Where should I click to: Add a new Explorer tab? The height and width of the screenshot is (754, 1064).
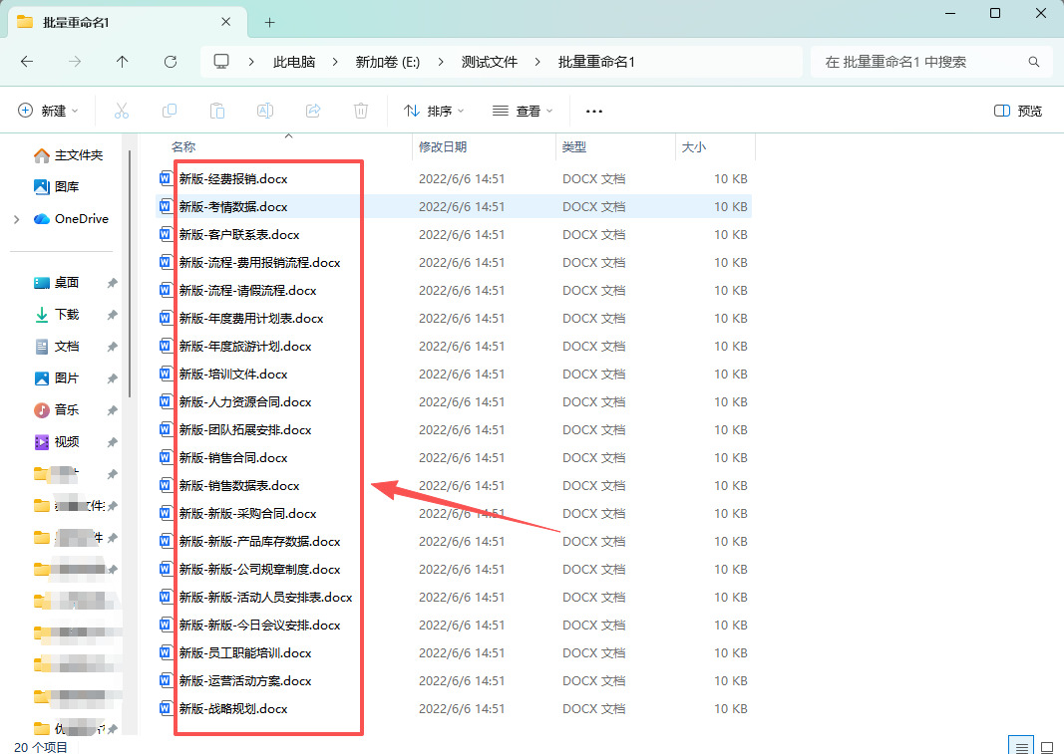pyautogui.click(x=269, y=22)
